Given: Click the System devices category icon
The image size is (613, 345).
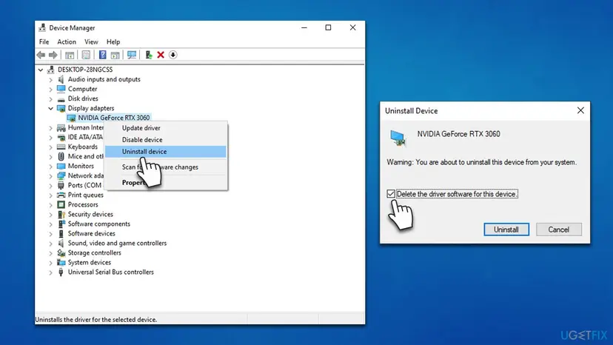Looking at the screenshot, I should click(61, 263).
